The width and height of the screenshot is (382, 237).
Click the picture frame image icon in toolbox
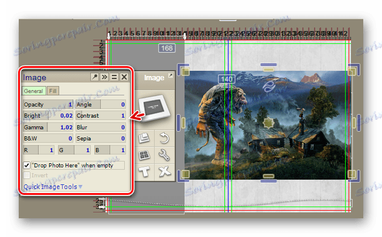[154, 108]
